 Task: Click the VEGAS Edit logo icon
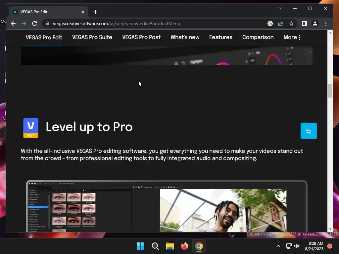click(x=31, y=128)
